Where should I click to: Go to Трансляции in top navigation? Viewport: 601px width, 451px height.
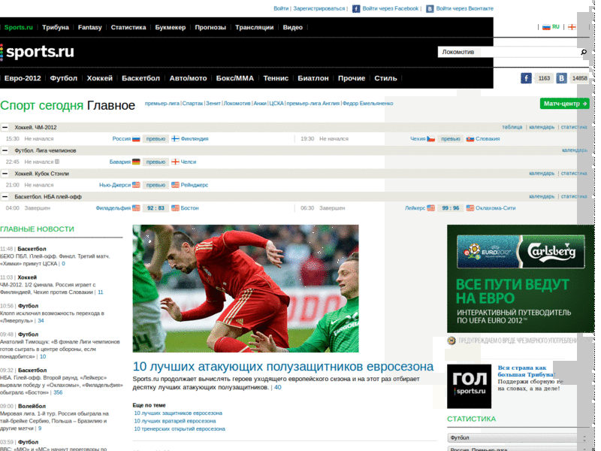point(255,27)
